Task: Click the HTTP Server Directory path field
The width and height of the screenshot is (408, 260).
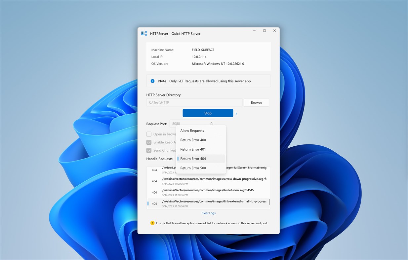Action: pos(194,102)
